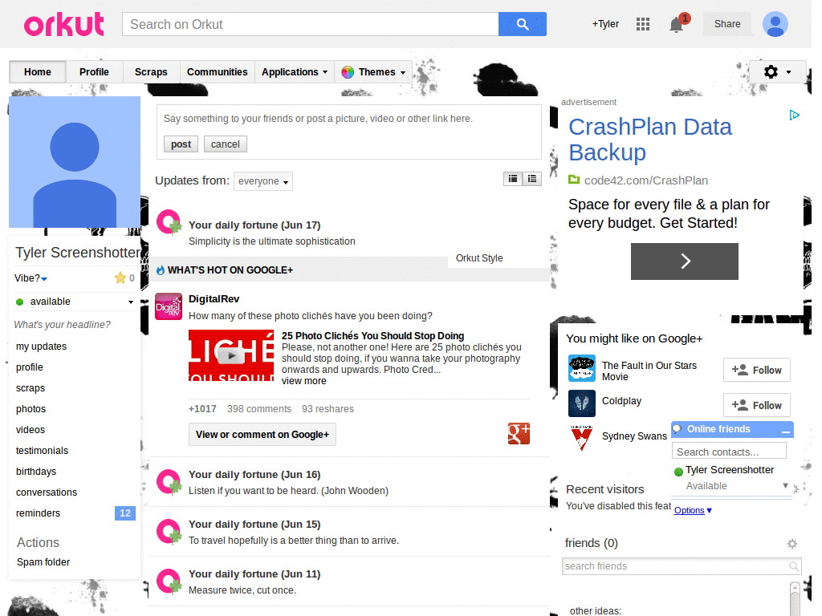
Task: Click the Orkut Style label
Action: click(479, 258)
